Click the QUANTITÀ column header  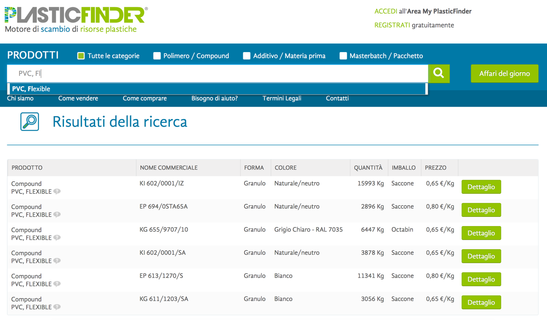coord(368,168)
